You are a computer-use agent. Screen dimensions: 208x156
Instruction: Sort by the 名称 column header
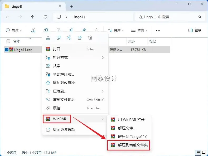16,41
